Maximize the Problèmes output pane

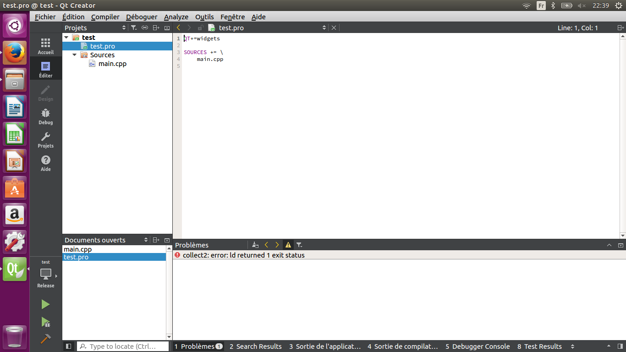click(609, 245)
